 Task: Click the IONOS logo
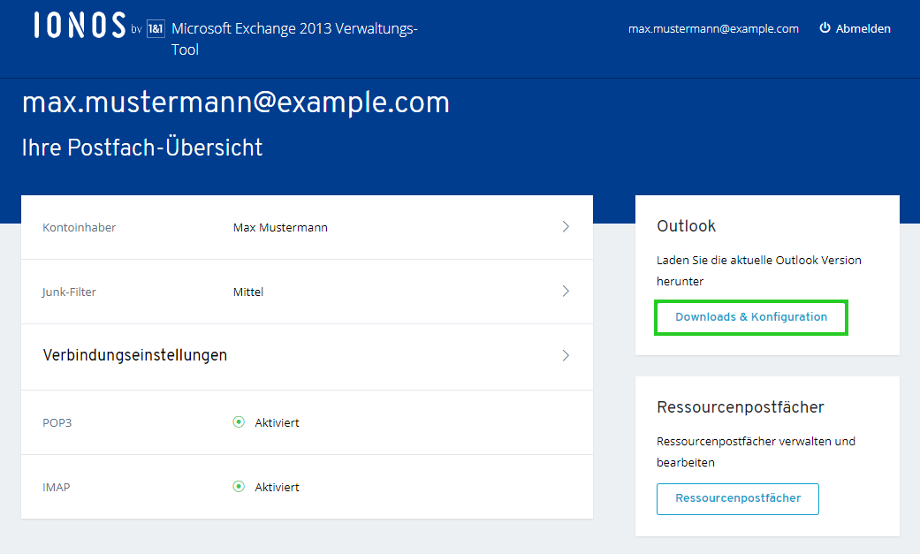(80, 26)
